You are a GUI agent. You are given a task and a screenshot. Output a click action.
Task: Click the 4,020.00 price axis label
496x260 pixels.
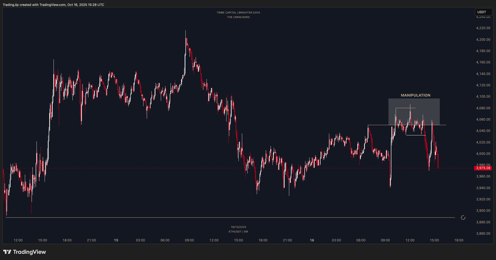coord(483,142)
